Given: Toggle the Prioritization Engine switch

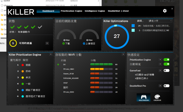Looking at the screenshot, I should tap(166, 60).
